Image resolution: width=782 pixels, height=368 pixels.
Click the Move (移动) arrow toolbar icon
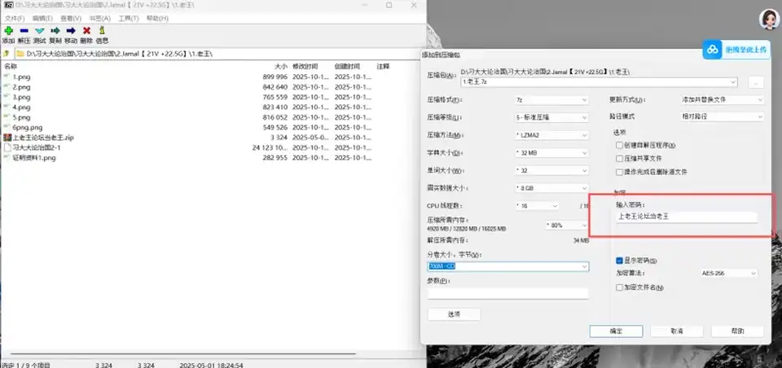click(x=71, y=31)
